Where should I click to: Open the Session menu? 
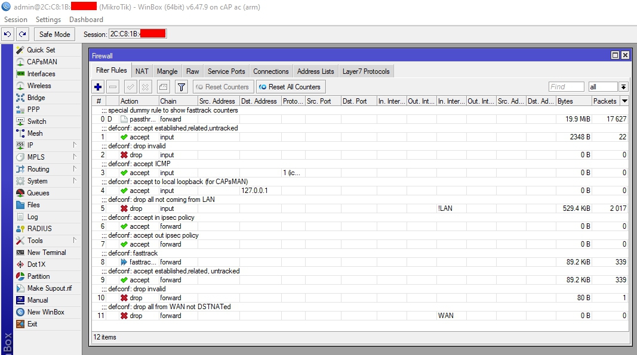coord(16,20)
